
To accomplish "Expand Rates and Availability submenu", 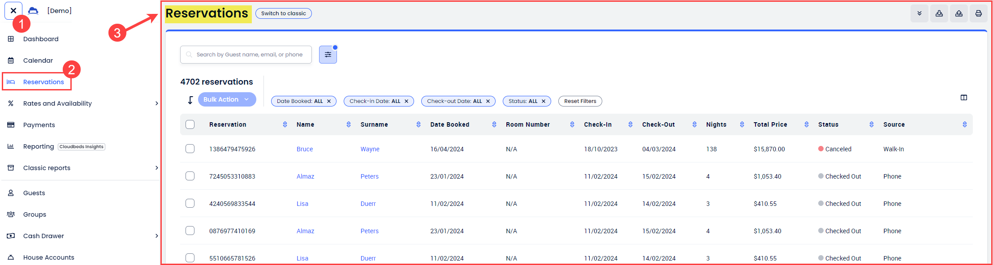I will tap(156, 103).
